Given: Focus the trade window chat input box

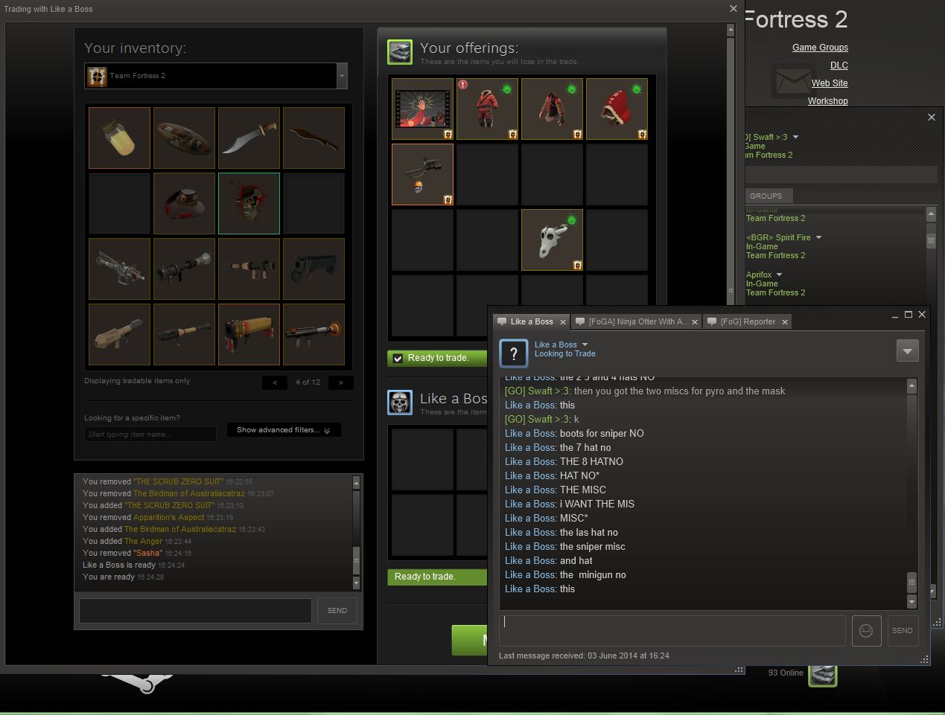Looking at the screenshot, I should coord(195,611).
